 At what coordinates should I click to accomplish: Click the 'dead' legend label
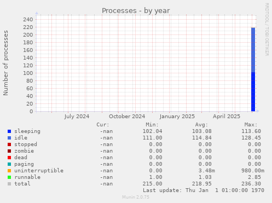[21, 158]
